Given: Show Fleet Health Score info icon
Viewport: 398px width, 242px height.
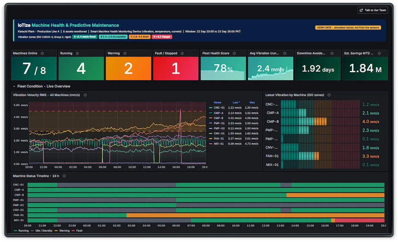Looking at the screenshot, I should pos(234,53).
